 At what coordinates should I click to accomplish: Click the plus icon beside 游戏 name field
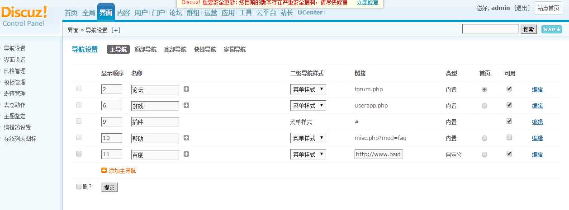(186, 106)
